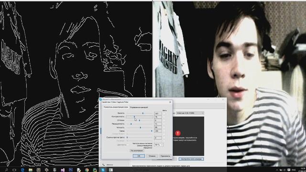Switch the ENG input language indicator
Viewport: 306px width, 172px height.
coord(293,170)
